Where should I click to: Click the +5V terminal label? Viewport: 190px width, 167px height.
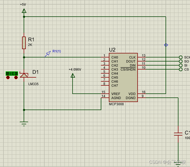23,5
